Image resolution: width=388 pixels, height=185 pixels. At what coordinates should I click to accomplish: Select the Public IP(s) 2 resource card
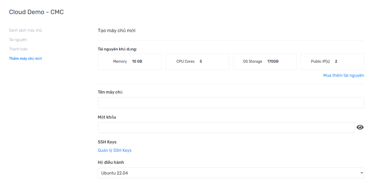[x=332, y=62]
